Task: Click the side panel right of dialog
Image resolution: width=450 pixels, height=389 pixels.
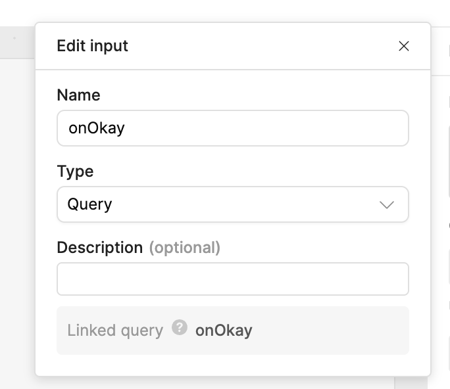Action: click(x=441, y=197)
